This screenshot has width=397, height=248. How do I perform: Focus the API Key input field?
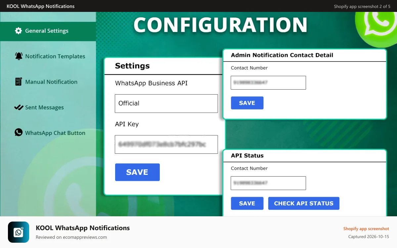pos(166,145)
